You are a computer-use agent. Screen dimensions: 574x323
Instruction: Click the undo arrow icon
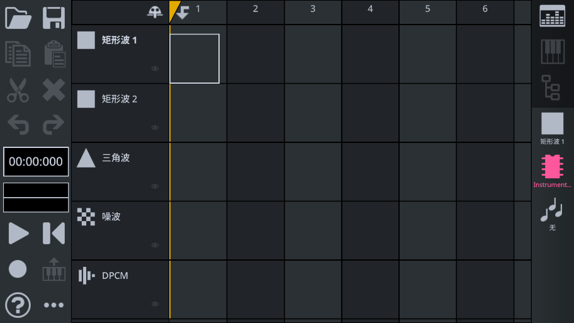18,126
